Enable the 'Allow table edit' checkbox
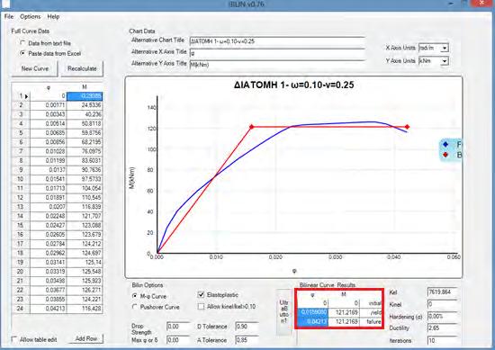 pyautogui.click(x=14, y=339)
